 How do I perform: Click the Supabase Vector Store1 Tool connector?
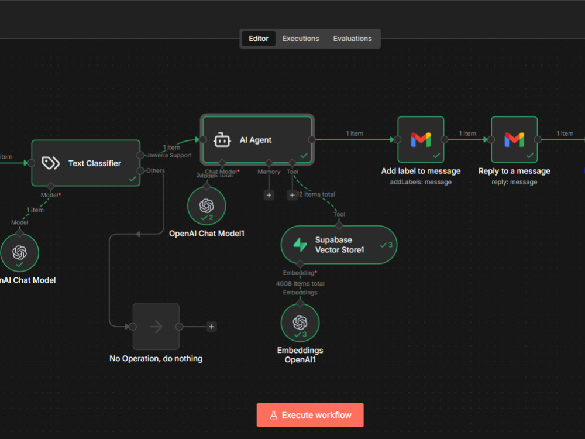pyautogui.click(x=339, y=225)
